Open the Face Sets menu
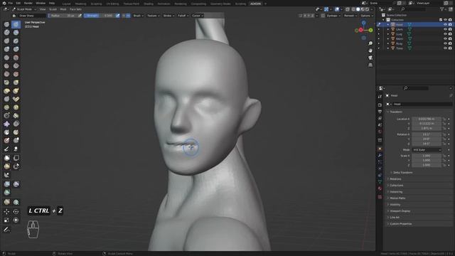 pyautogui.click(x=75, y=9)
